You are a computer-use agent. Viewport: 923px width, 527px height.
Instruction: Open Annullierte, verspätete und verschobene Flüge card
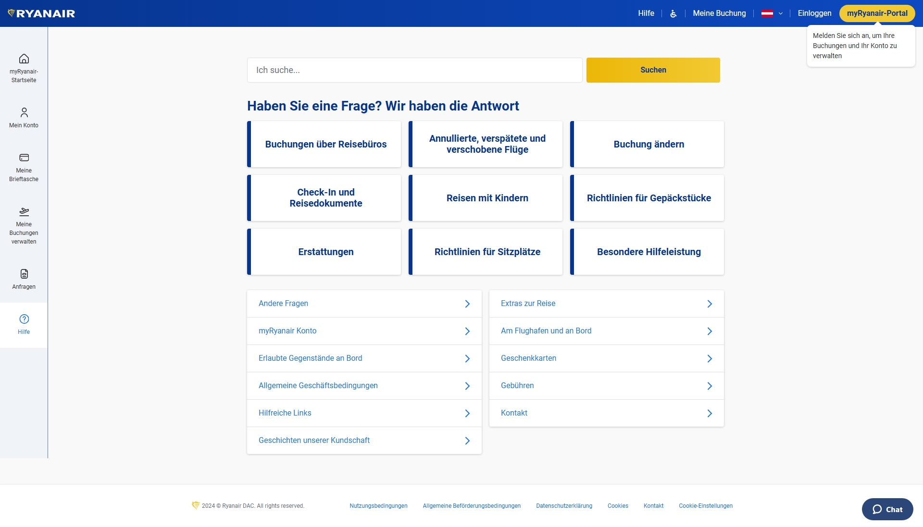[x=486, y=144]
